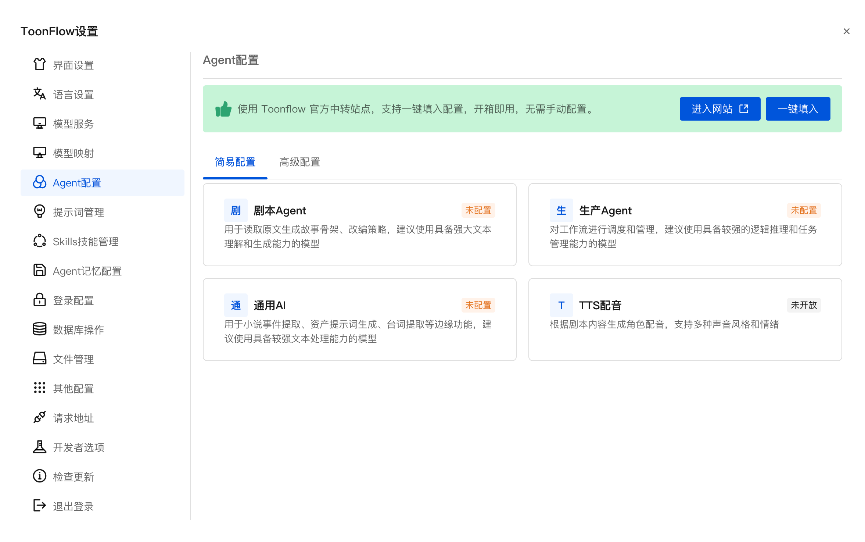Close the ToonFlow设置 dialog
Image resolution: width=865 pixels, height=542 pixels.
(847, 32)
